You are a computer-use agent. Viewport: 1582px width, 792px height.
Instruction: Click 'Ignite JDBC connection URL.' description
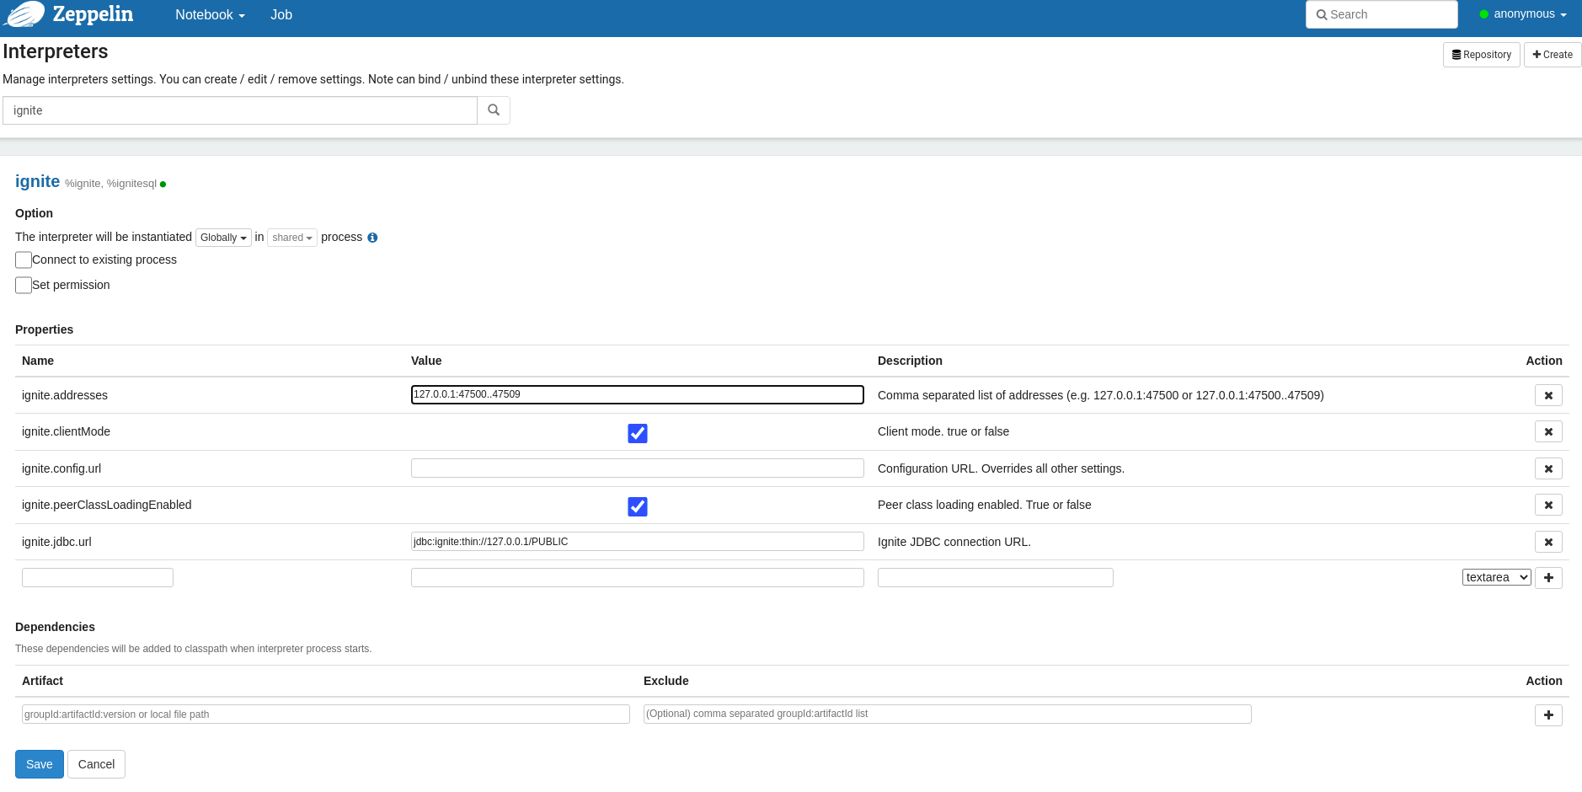click(x=954, y=542)
